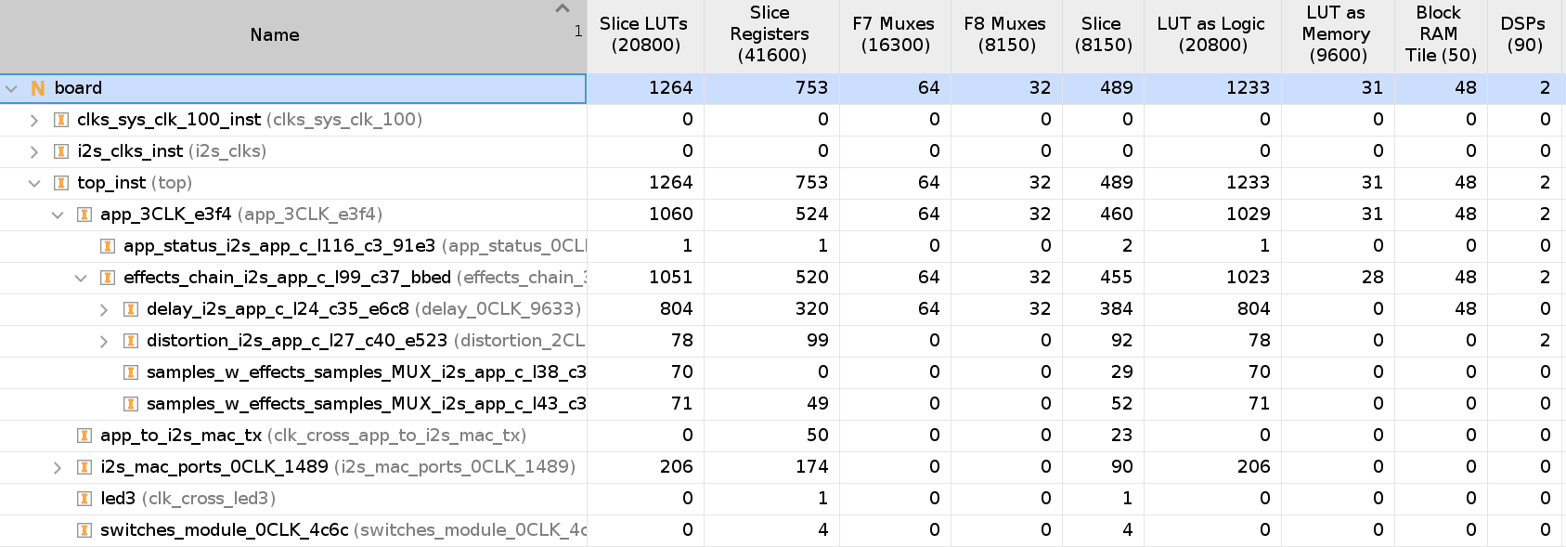Sort by the F7 Muxes column header
This screenshot has height=547, width=1566.
click(x=895, y=34)
